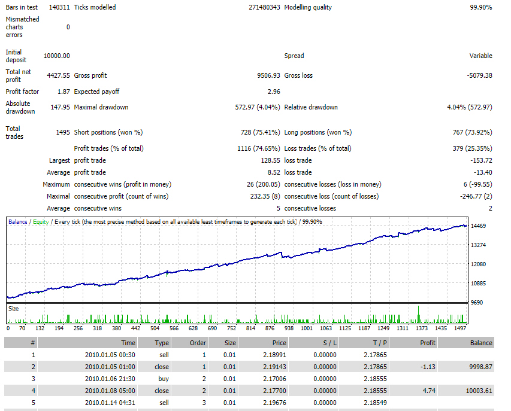
Task: Click the Size column header in table
Action: [223, 343]
